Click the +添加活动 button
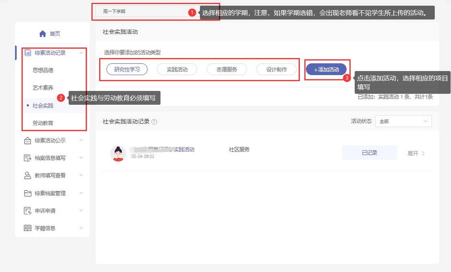Screen dimensions: 451x272 [326, 69]
